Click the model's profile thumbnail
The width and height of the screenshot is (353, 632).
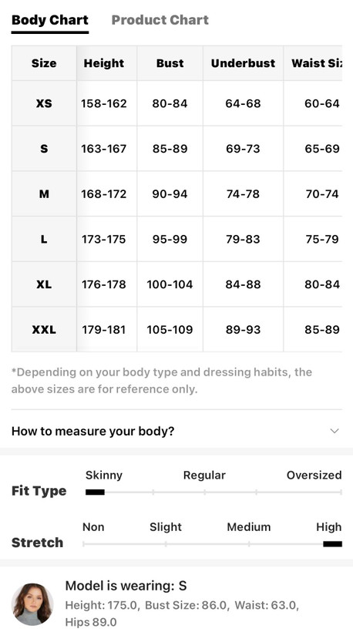coord(32,604)
